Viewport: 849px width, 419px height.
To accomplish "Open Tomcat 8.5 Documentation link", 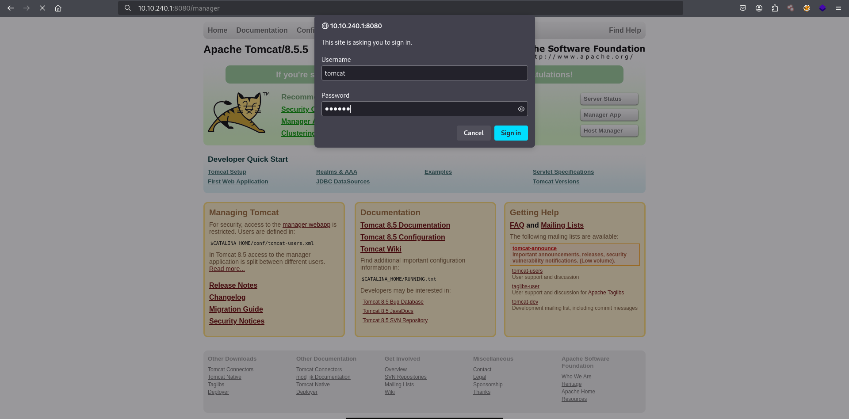I will 405,225.
